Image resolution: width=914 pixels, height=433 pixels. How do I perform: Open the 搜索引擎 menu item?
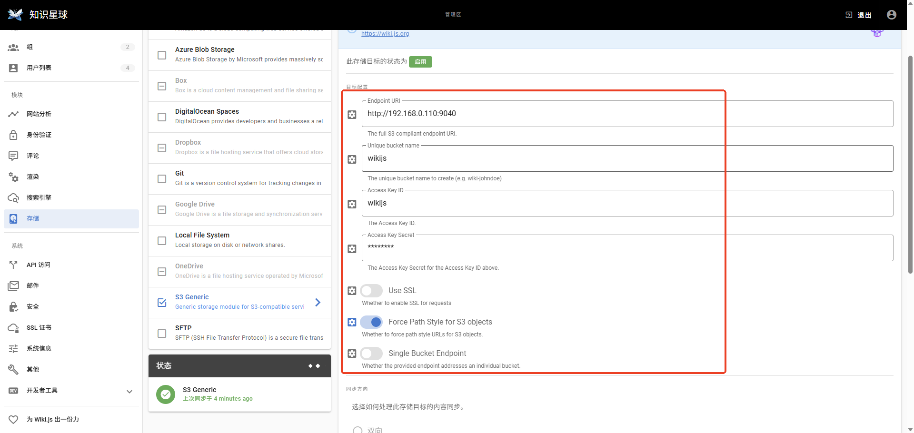[x=71, y=198]
